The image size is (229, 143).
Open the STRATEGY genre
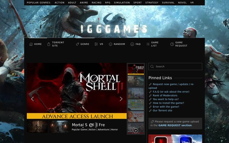coord(152,3)
